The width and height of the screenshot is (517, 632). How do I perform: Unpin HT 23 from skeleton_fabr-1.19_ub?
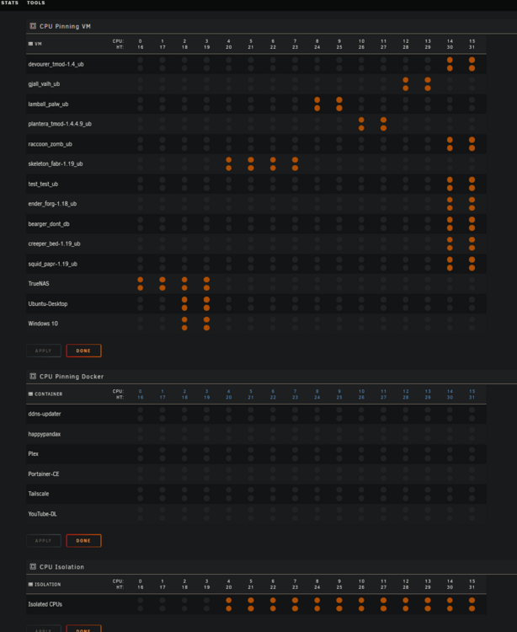point(296,168)
